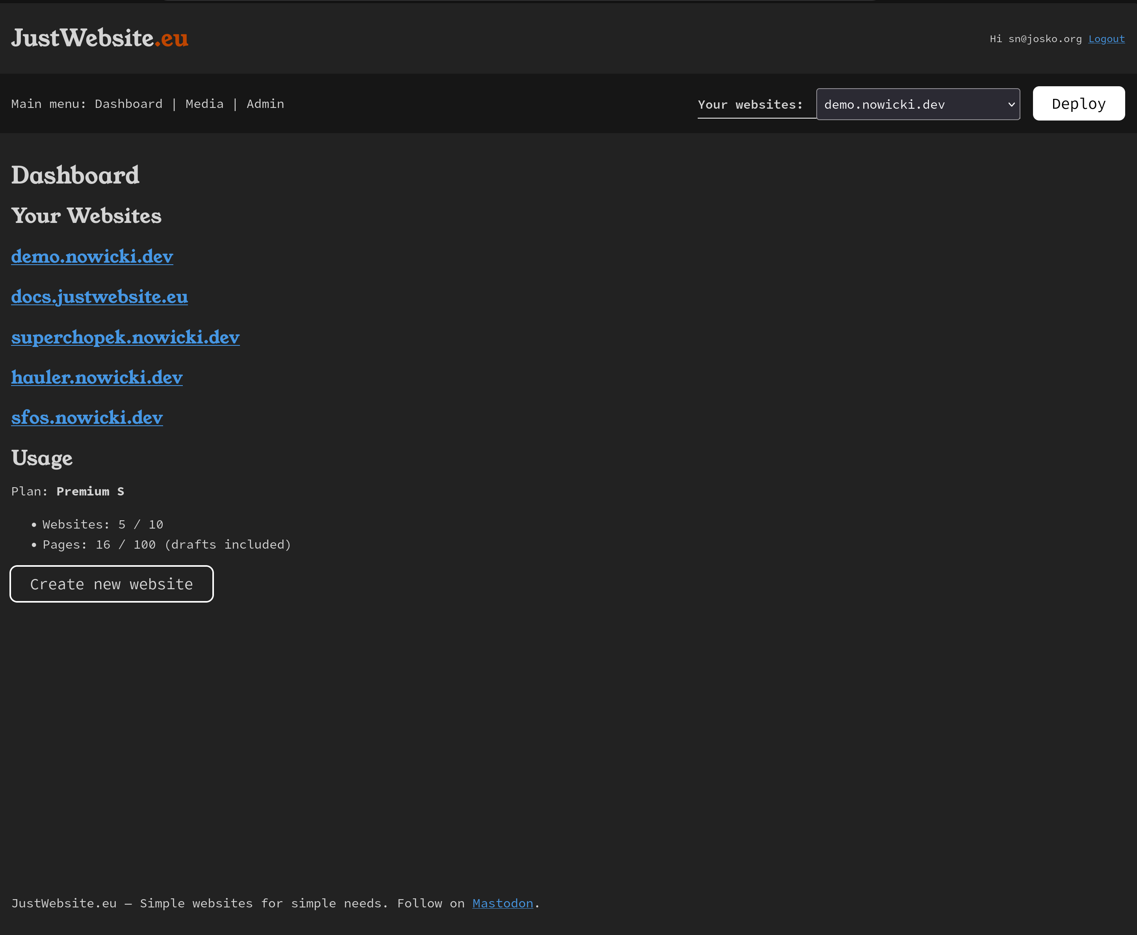
Task: Open docs.justwebsite.eu website link
Action: coord(100,297)
